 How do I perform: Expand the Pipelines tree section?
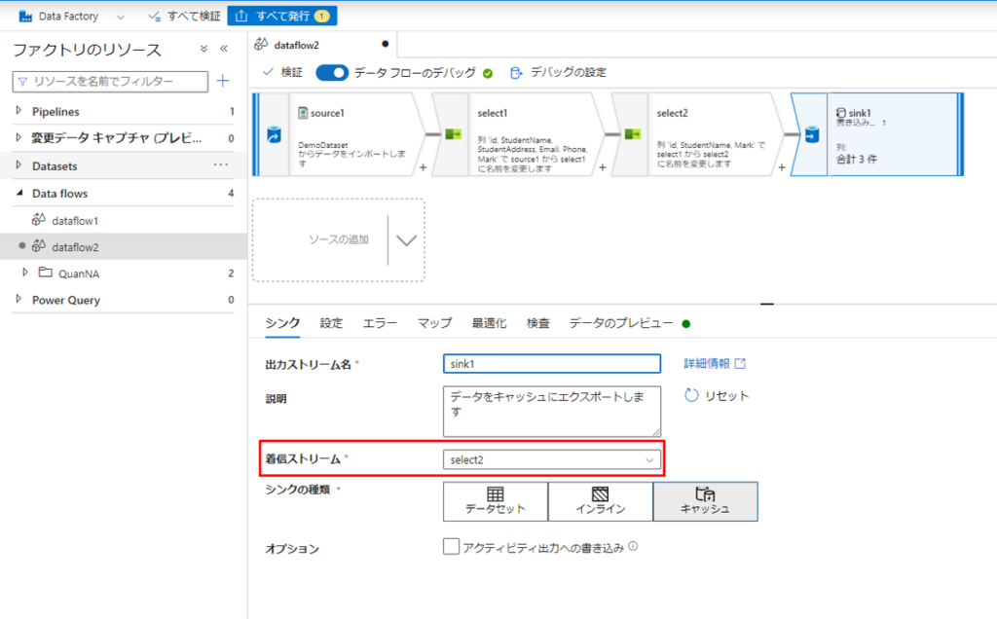tap(18, 111)
